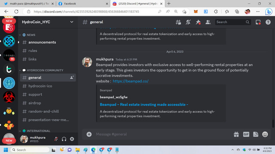The height and width of the screenshot is (154, 275).
Task: Open the browser extensions puzzle icon
Action: click(x=216, y=12)
